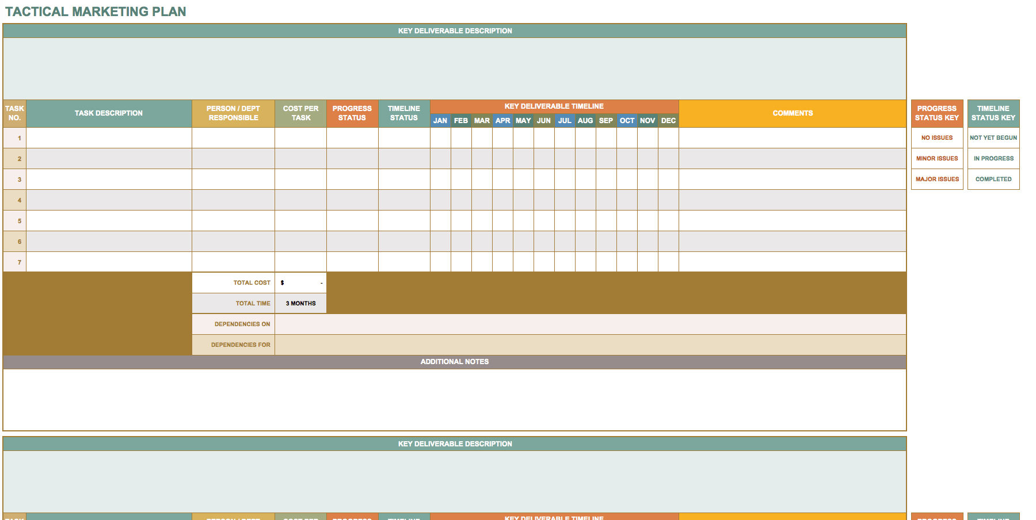
Task: Select the first KEY DELIVERABLE DESCRIPTION text area
Action: coord(454,68)
